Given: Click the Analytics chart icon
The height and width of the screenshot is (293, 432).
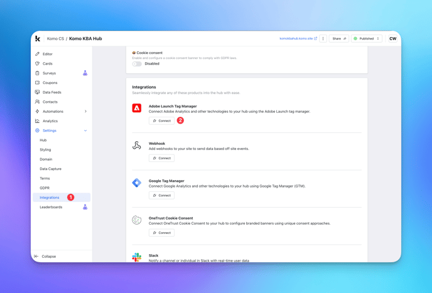Looking at the screenshot, I should pyautogui.click(x=37, y=121).
